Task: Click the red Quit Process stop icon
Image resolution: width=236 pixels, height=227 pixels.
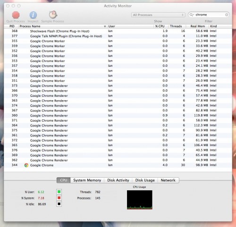Action: pos(16,15)
